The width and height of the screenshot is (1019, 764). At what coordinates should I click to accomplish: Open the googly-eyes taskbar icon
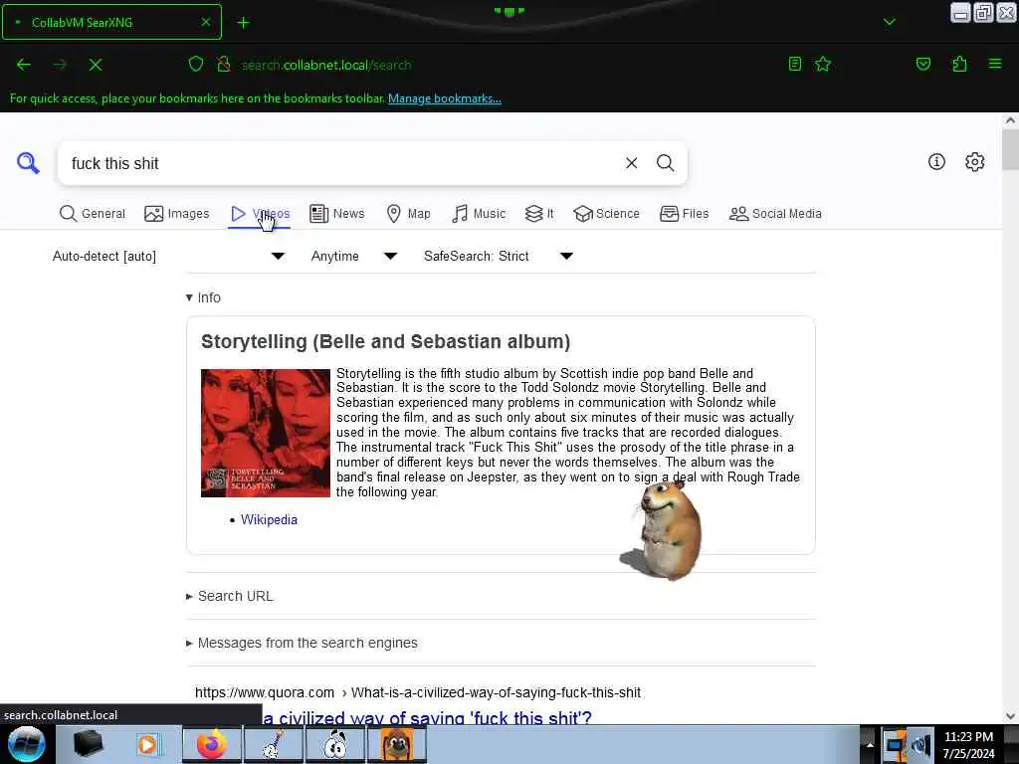[x=335, y=744]
